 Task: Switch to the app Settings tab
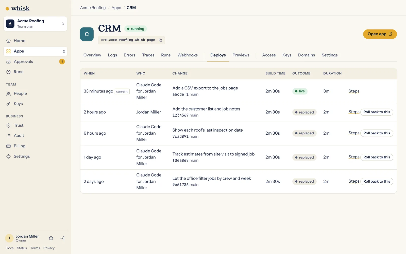pos(330,55)
